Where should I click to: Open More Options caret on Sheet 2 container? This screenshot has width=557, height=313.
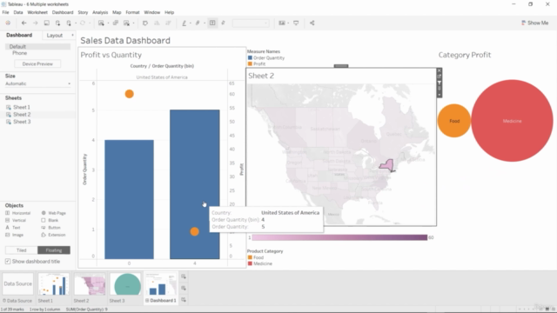[440, 95]
